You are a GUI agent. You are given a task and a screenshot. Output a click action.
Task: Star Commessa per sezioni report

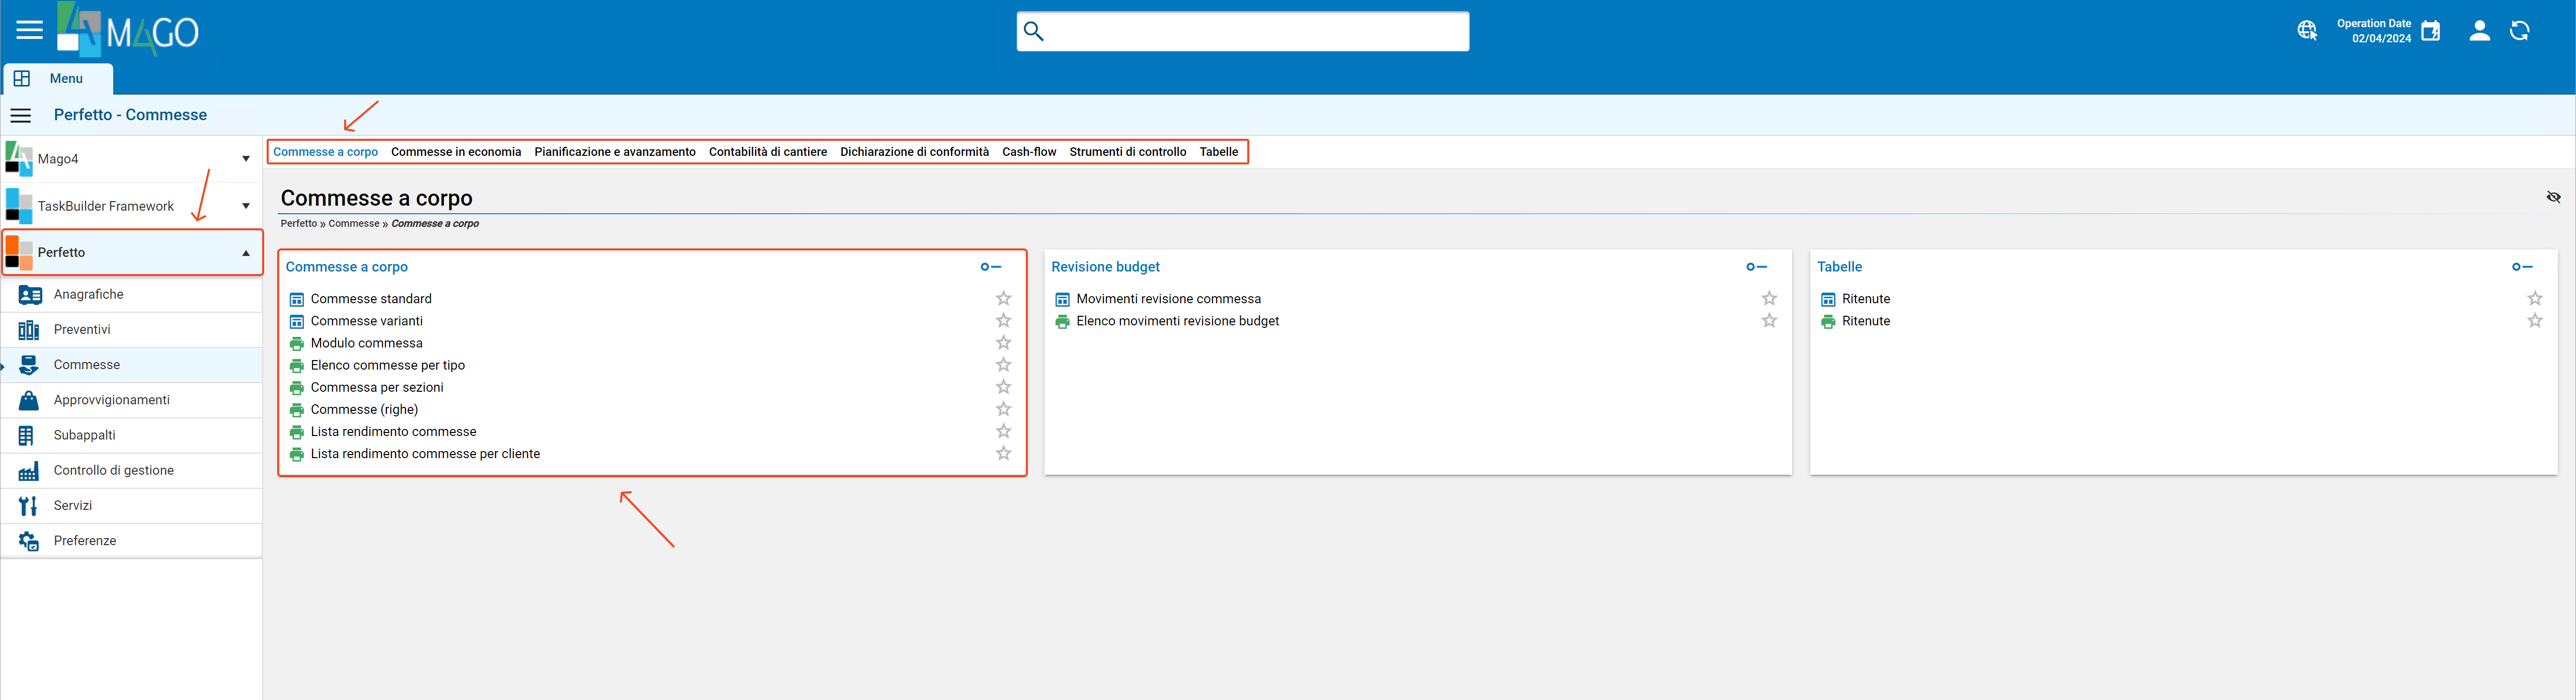pos(1003,387)
